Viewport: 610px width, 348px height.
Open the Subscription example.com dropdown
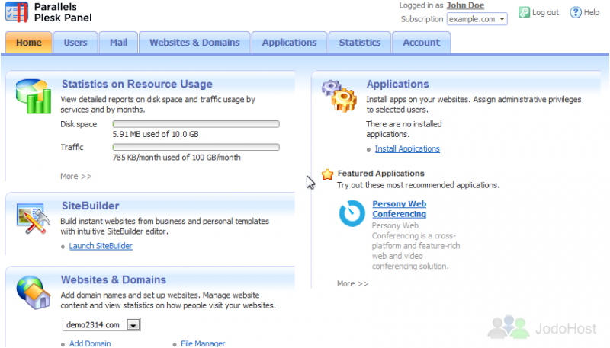click(x=477, y=19)
